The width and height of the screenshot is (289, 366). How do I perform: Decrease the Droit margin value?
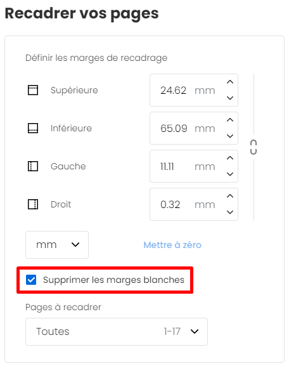pyautogui.click(x=230, y=212)
